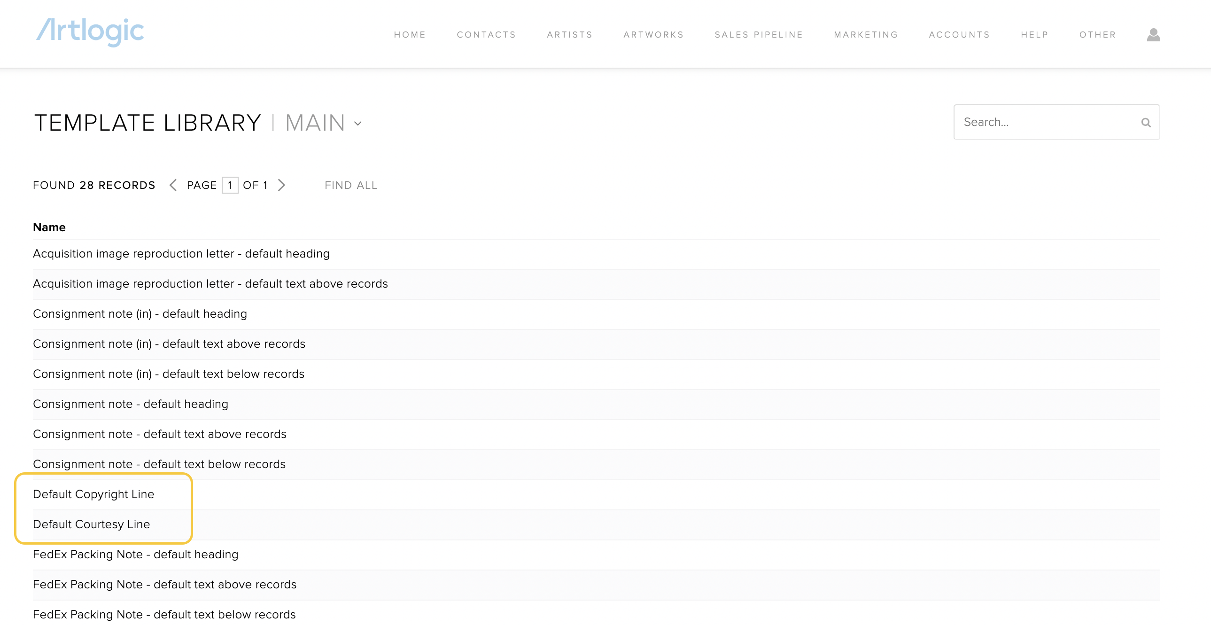The image size is (1211, 625).
Task: Click into the Search field
Action: point(1048,122)
